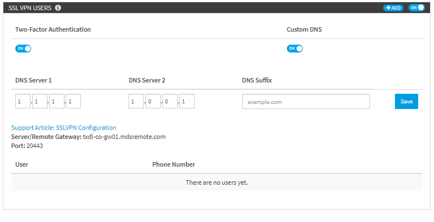434x222 pixels.
Task: Click the third octet field of DNS Server 2
Action: (170, 101)
